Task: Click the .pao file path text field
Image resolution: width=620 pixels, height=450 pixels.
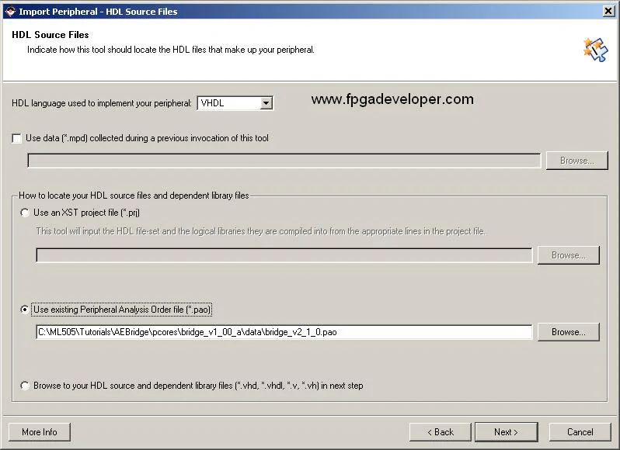Action: tap(284, 332)
